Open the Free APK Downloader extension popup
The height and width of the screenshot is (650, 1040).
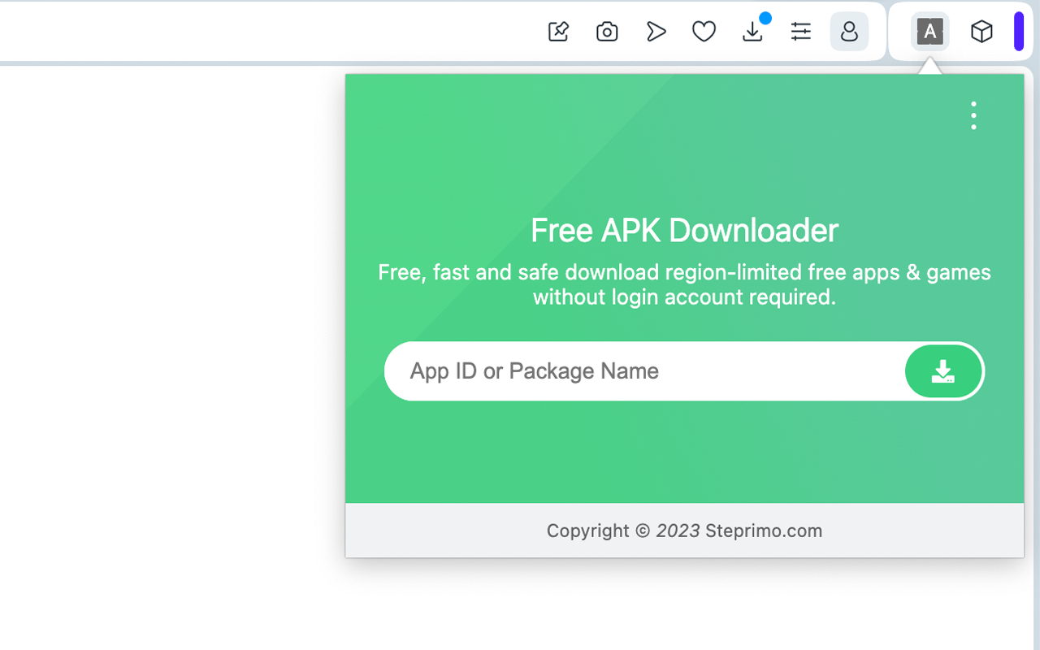[929, 31]
